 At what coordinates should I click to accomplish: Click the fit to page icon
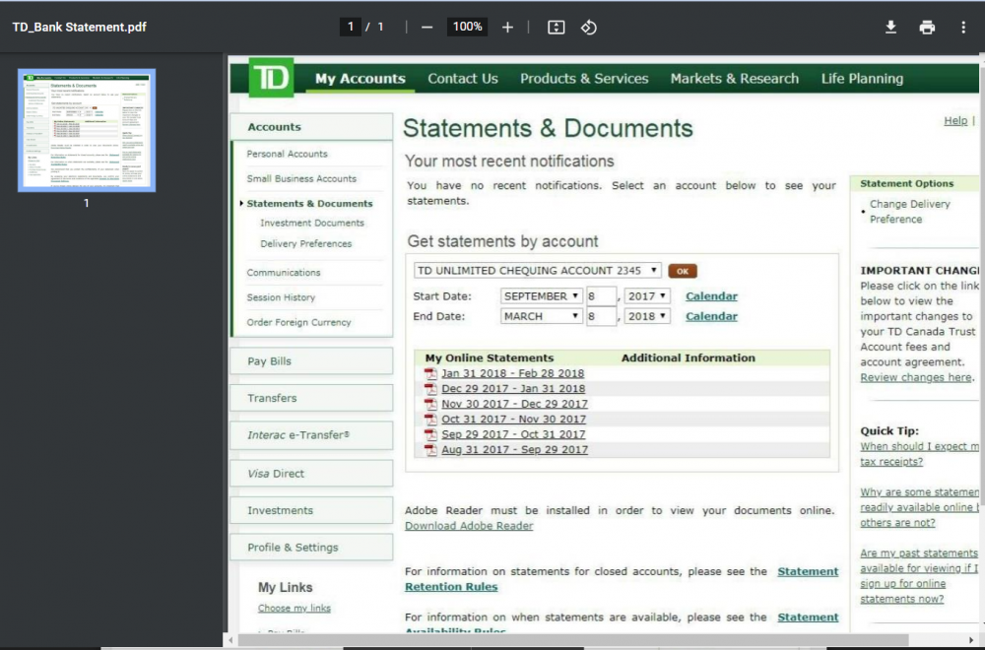click(x=556, y=27)
